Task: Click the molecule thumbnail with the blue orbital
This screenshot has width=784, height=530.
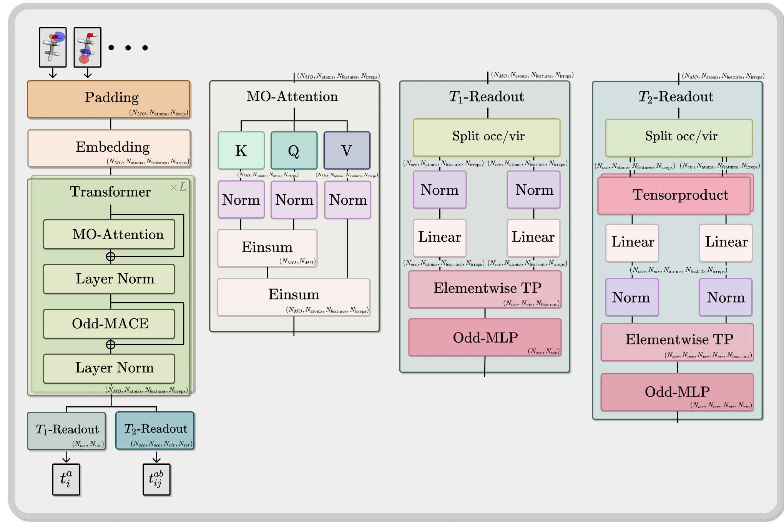Action: click(x=53, y=47)
